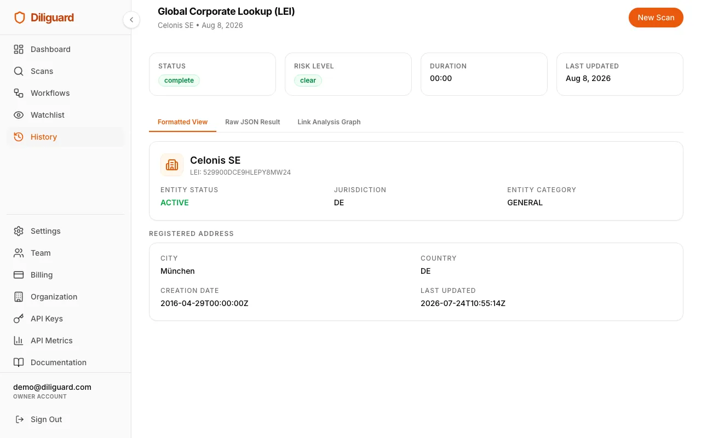Open the Link Analysis Graph tab
This screenshot has width=701, height=438.
click(x=329, y=122)
